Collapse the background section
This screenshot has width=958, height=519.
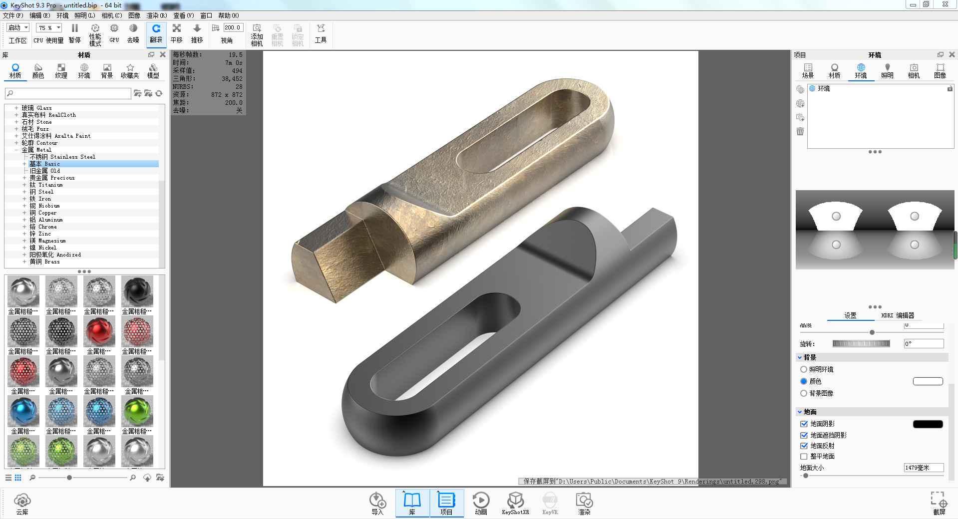click(800, 357)
